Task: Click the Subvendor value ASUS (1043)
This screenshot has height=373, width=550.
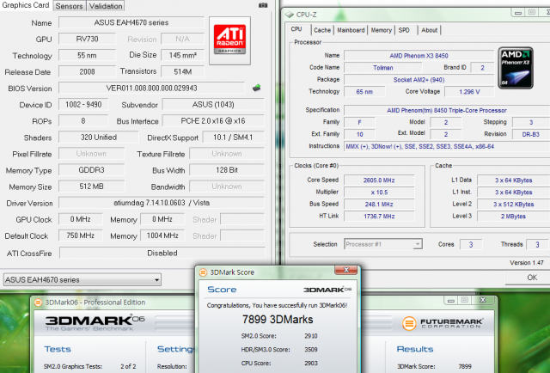Action: tap(213, 105)
